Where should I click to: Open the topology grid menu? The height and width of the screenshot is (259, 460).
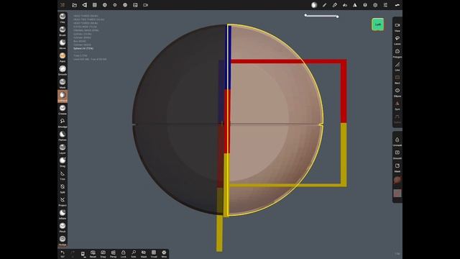tap(95, 5)
